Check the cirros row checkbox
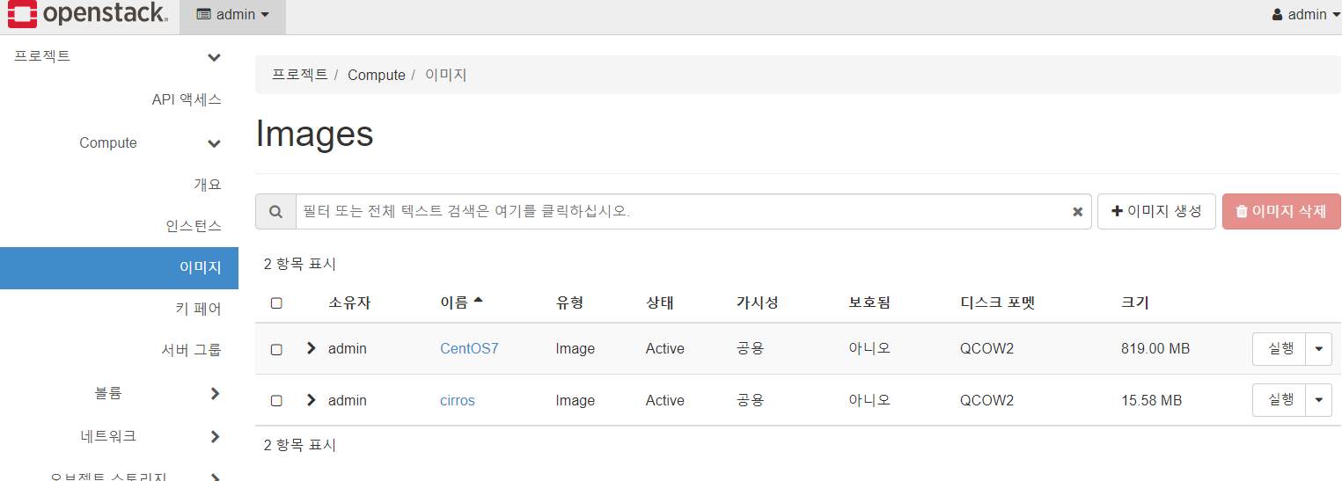 276,401
